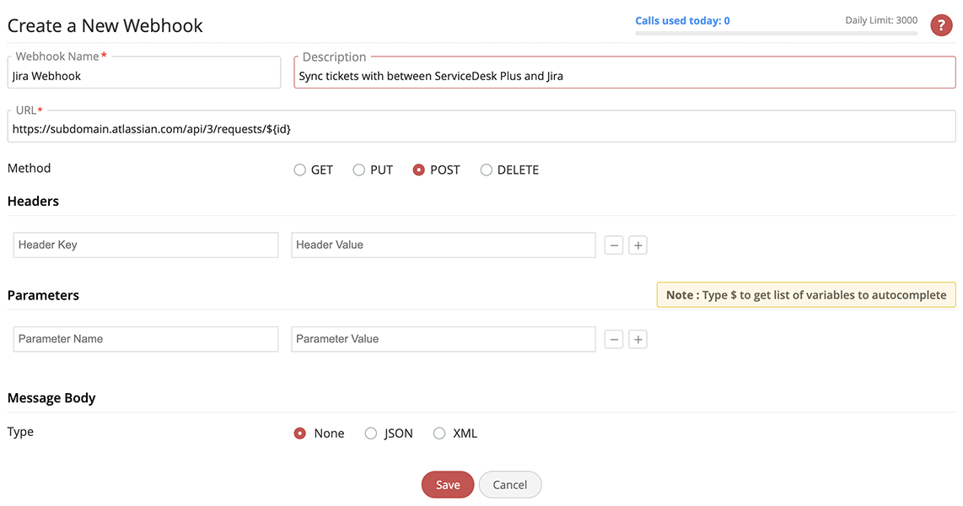Click the Save button
This screenshot has width=963, height=506.
point(448,485)
